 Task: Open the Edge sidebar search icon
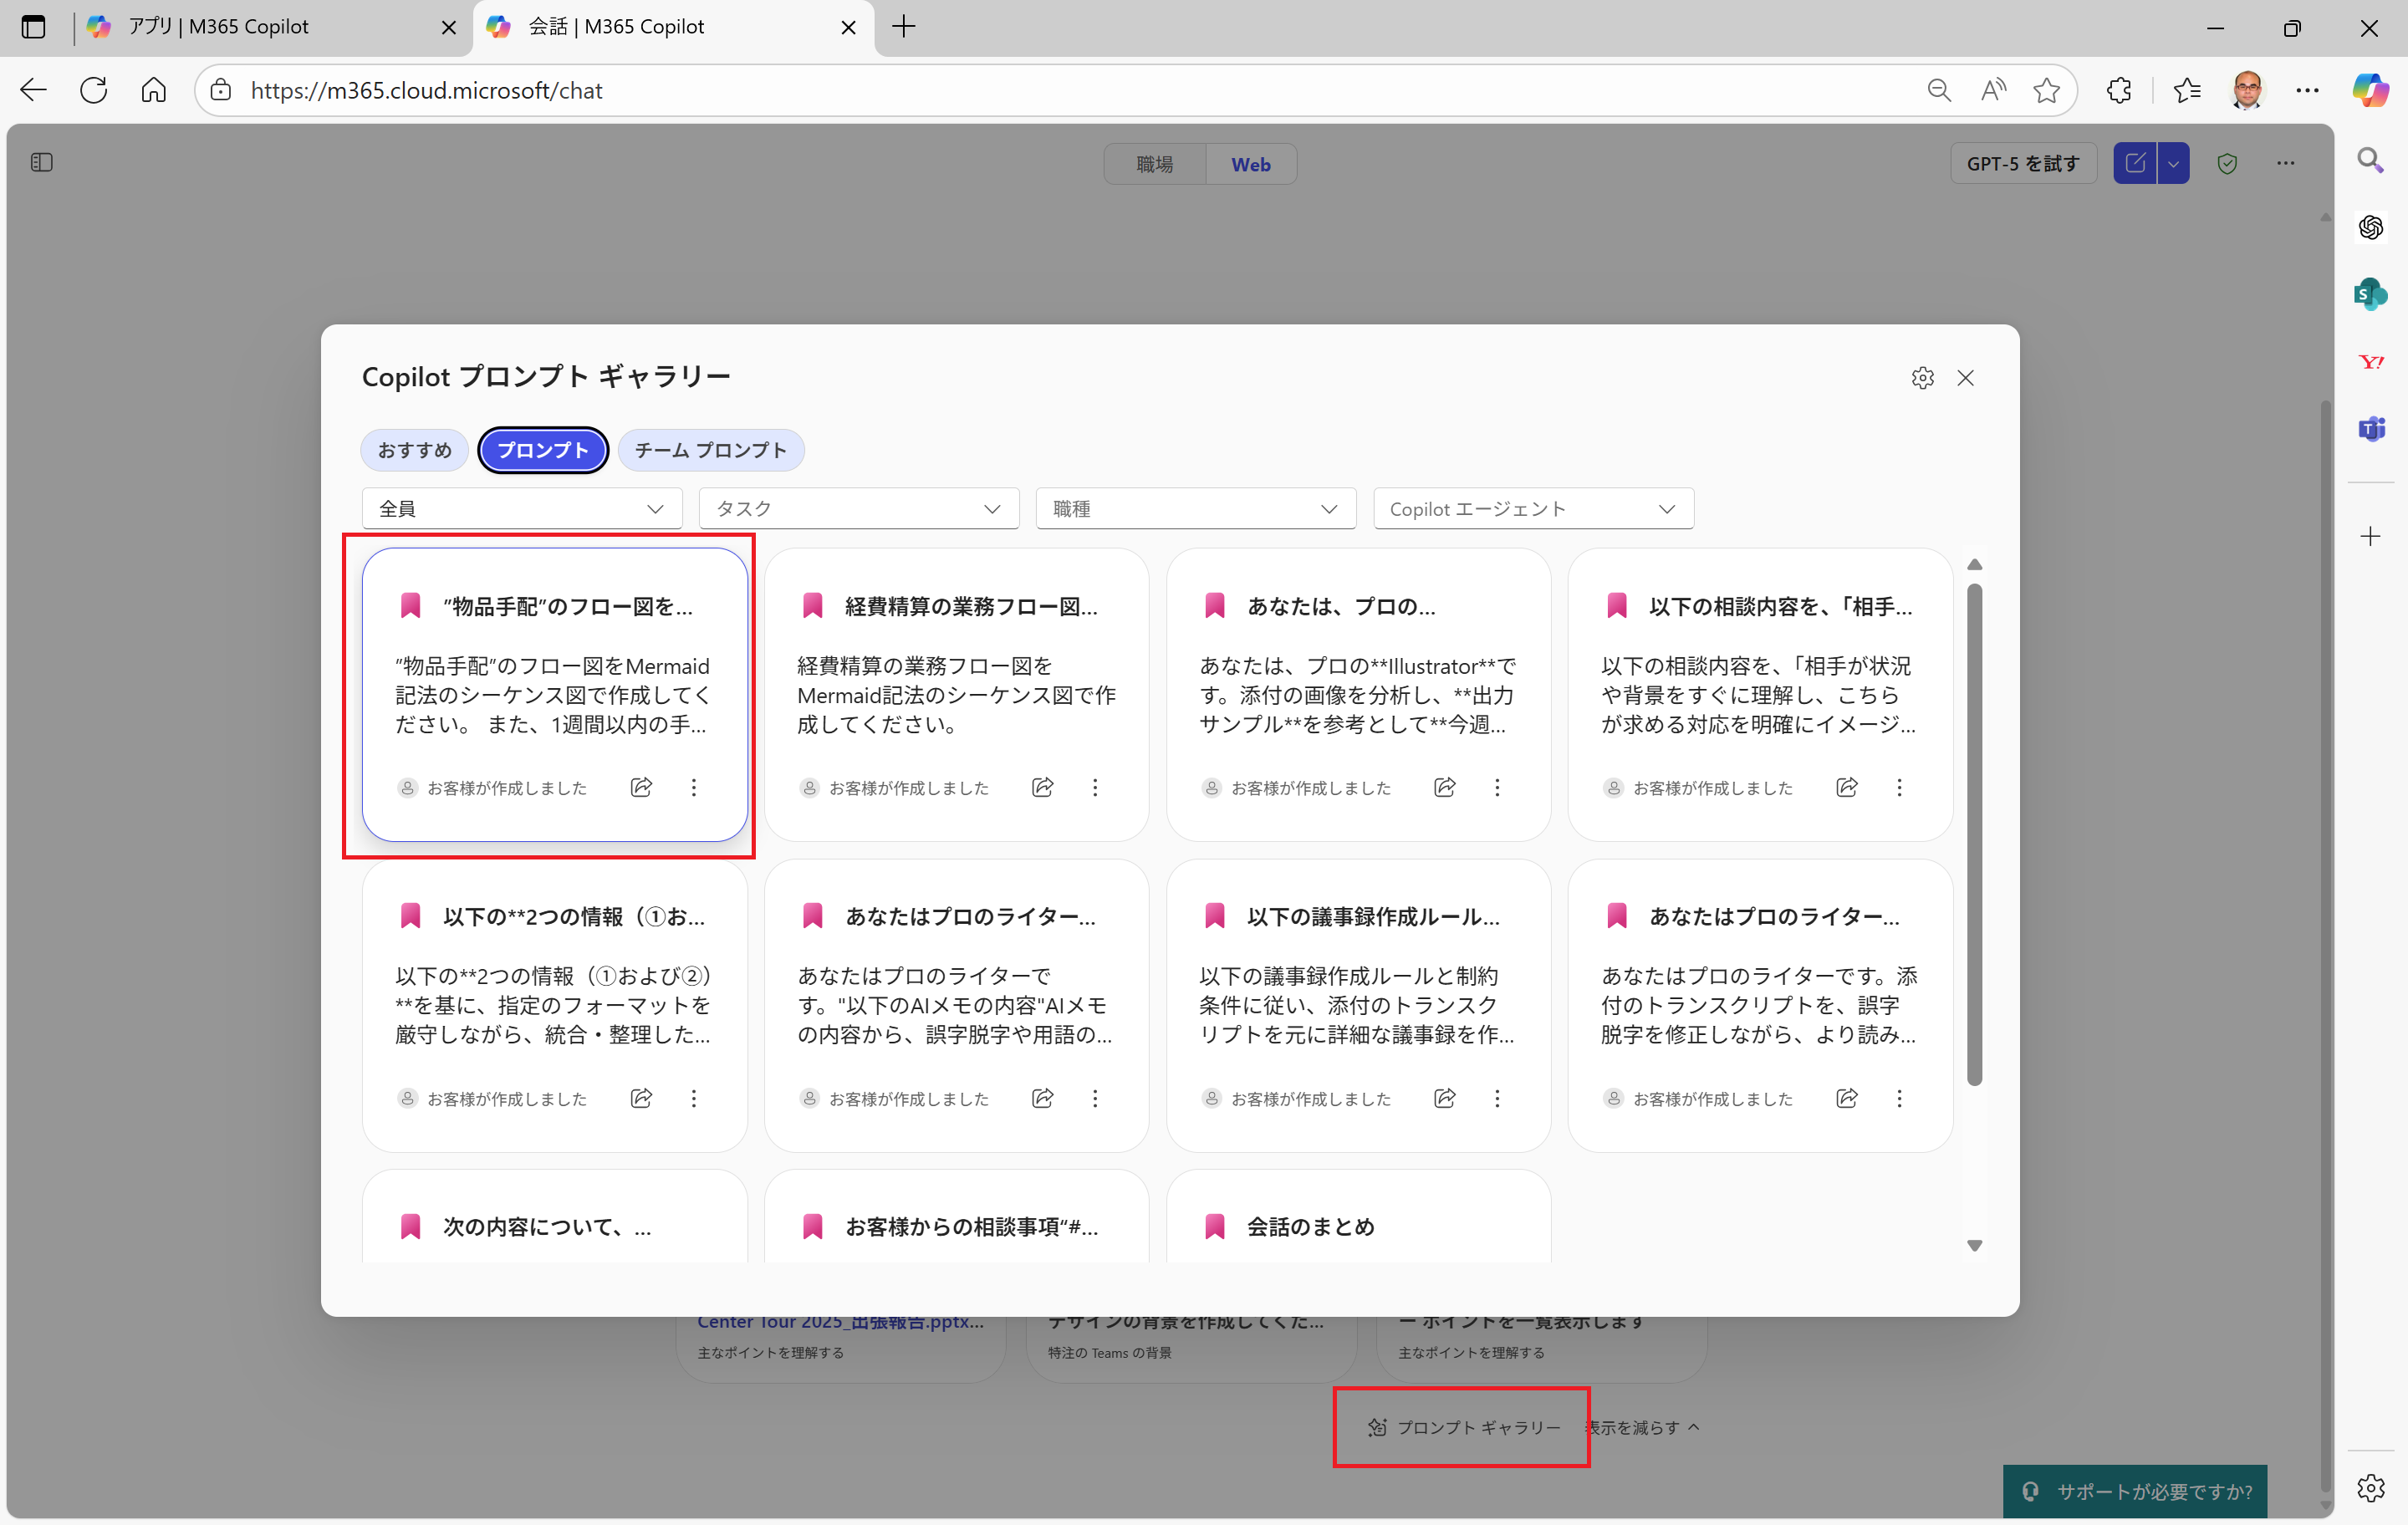2370,160
